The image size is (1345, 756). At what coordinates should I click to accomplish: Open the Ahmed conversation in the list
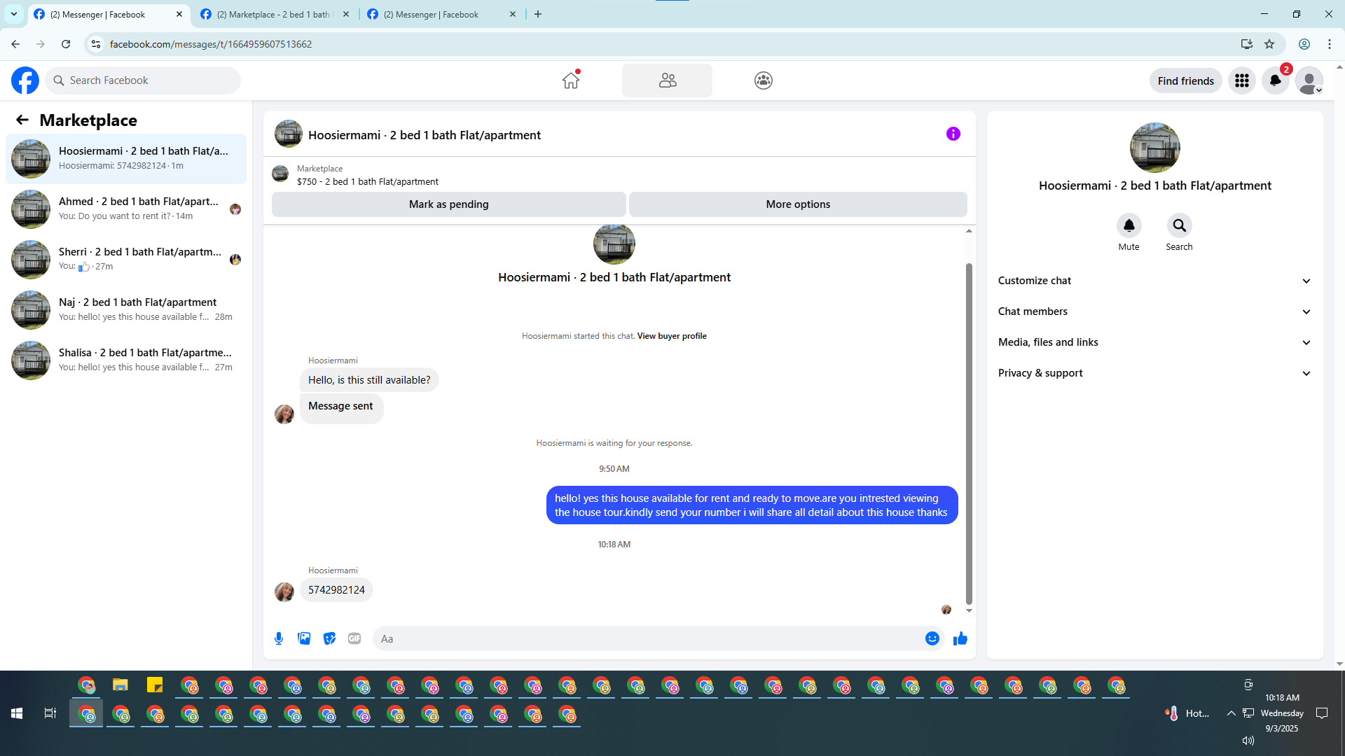tap(126, 209)
